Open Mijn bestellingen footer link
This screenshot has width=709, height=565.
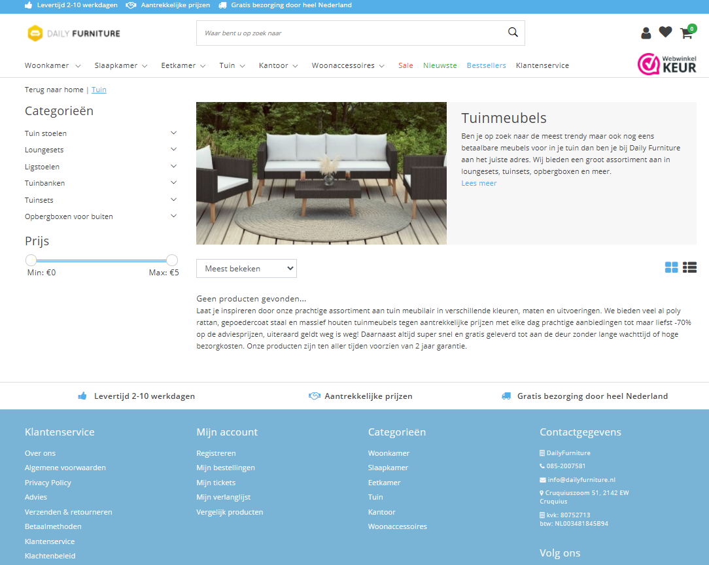[226, 468]
